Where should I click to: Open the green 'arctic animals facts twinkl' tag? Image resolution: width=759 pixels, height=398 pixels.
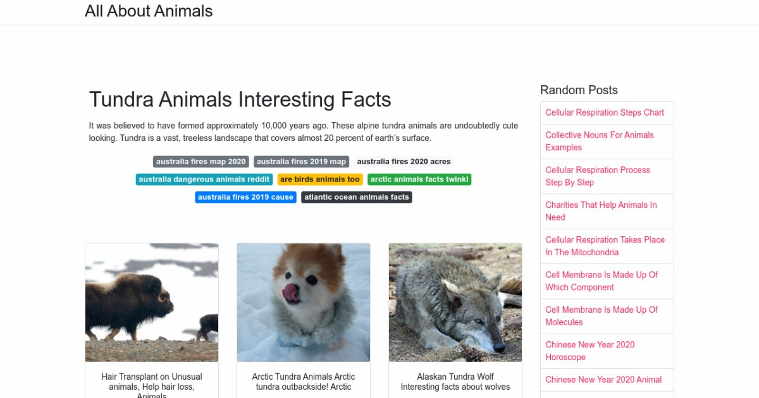[419, 179]
